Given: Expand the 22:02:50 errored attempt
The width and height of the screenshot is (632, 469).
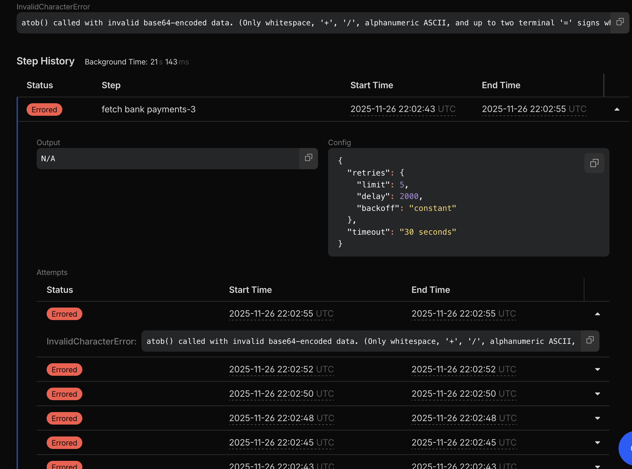Looking at the screenshot, I should click(597, 394).
